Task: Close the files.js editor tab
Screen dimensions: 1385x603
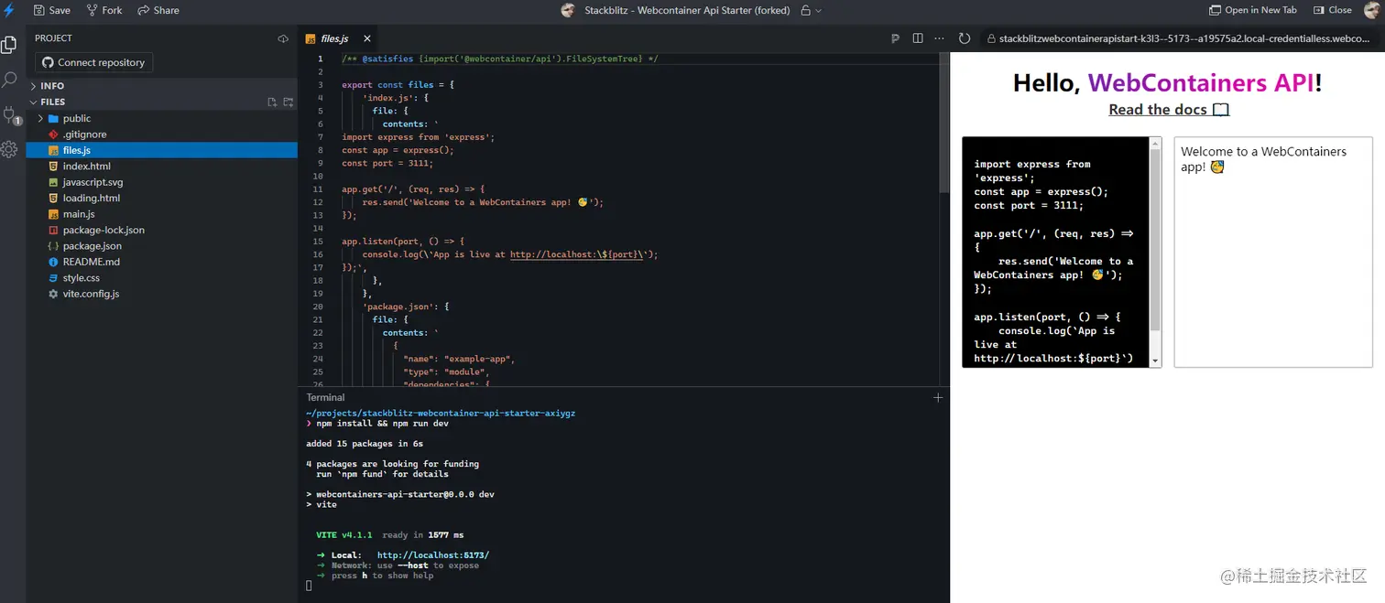Action: [x=367, y=38]
